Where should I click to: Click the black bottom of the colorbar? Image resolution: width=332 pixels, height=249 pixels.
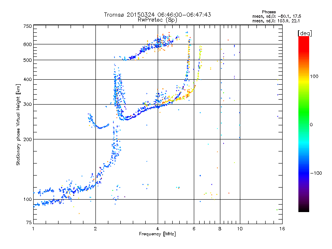pyautogui.click(x=304, y=209)
